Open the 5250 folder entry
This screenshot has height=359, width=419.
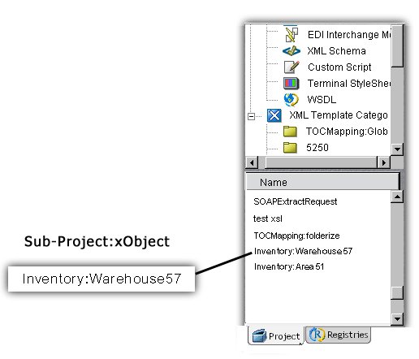[317, 148]
